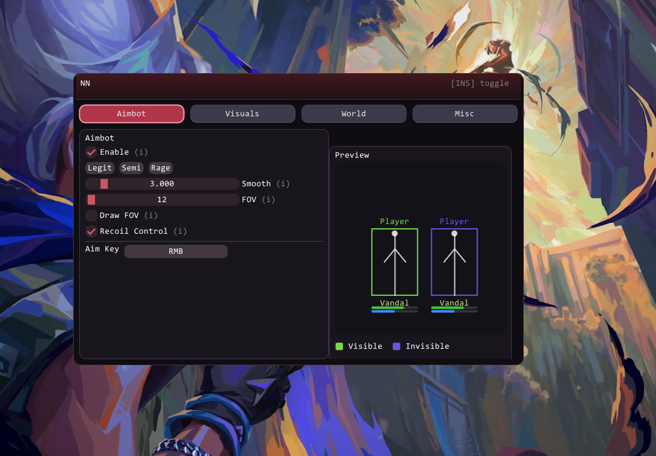Uncheck the Recoil Control checkbox
Image resolution: width=656 pixels, height=456 pixels.
point(91,231)
